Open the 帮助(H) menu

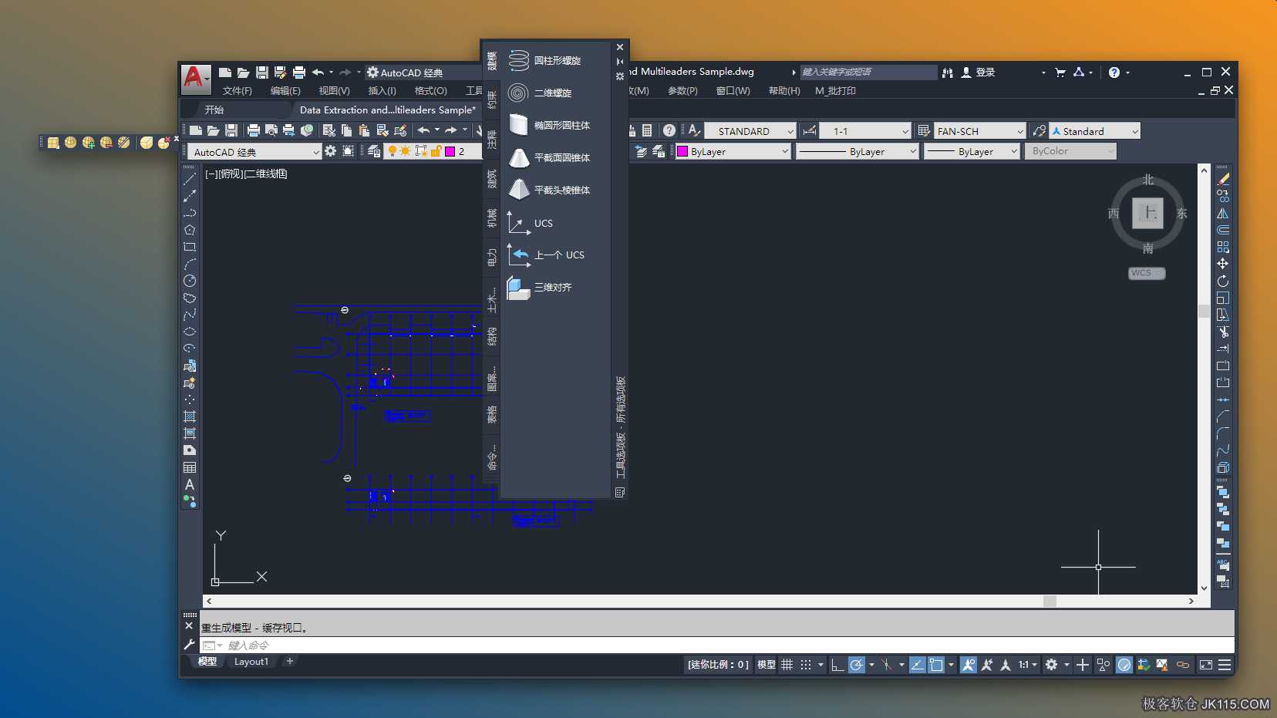784,91
